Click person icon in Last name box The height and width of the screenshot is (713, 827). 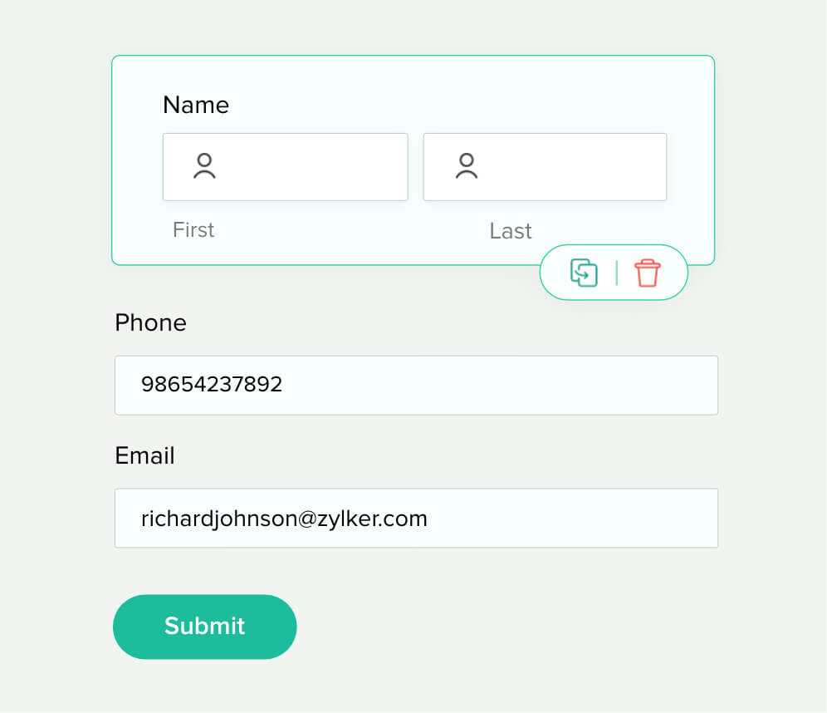[467, 166]
